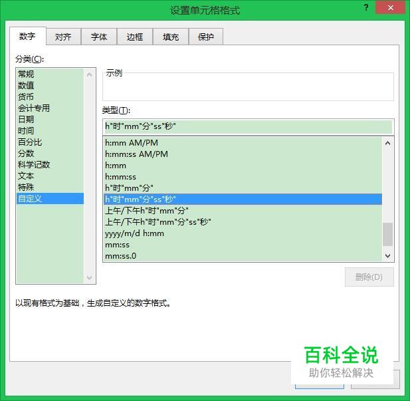Select format h:mm:ss AM/PM

(x=243, y=154)
